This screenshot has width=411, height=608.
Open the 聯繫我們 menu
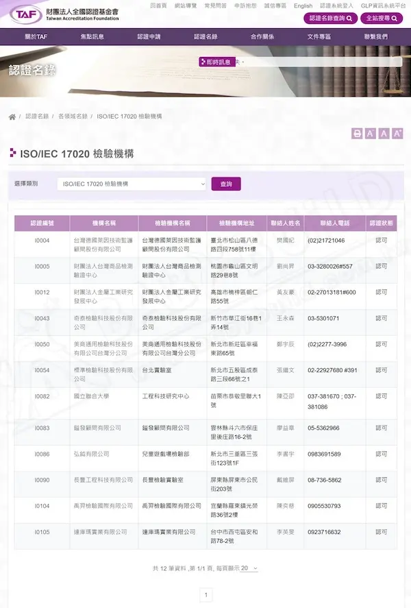[376, 37]
